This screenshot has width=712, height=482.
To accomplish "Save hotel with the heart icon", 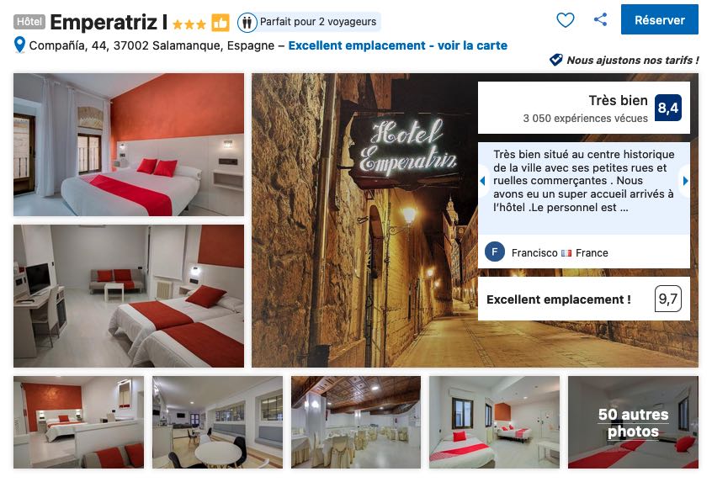I will pos(566,20).
